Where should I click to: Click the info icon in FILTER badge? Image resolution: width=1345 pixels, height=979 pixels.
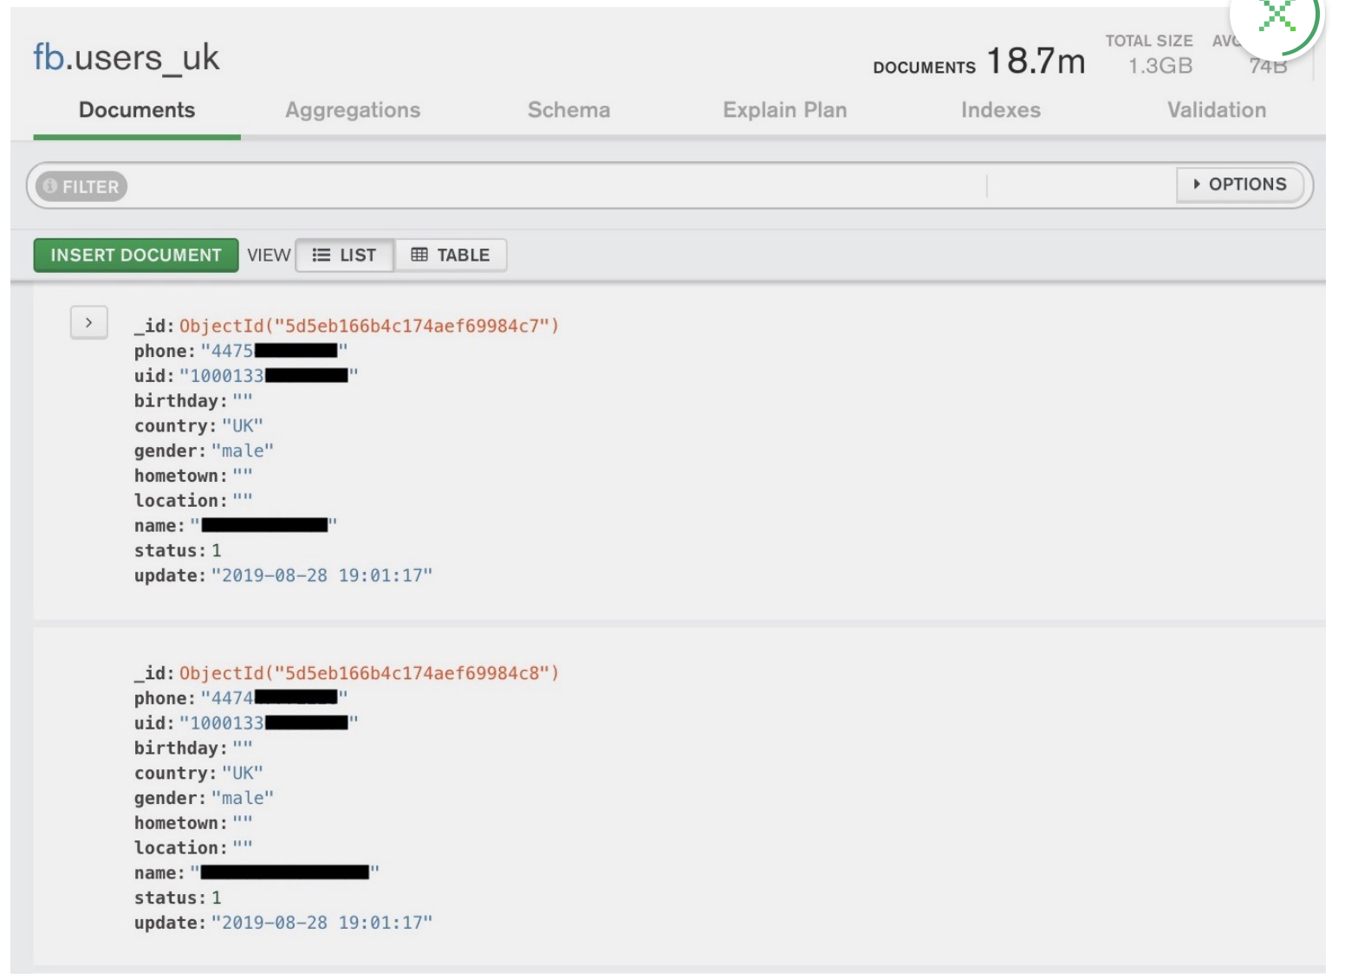click(x=50, y=186)
